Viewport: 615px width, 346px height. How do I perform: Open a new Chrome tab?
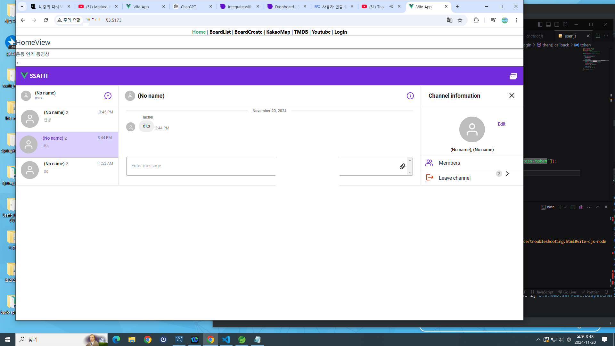[x=458, y=6]
